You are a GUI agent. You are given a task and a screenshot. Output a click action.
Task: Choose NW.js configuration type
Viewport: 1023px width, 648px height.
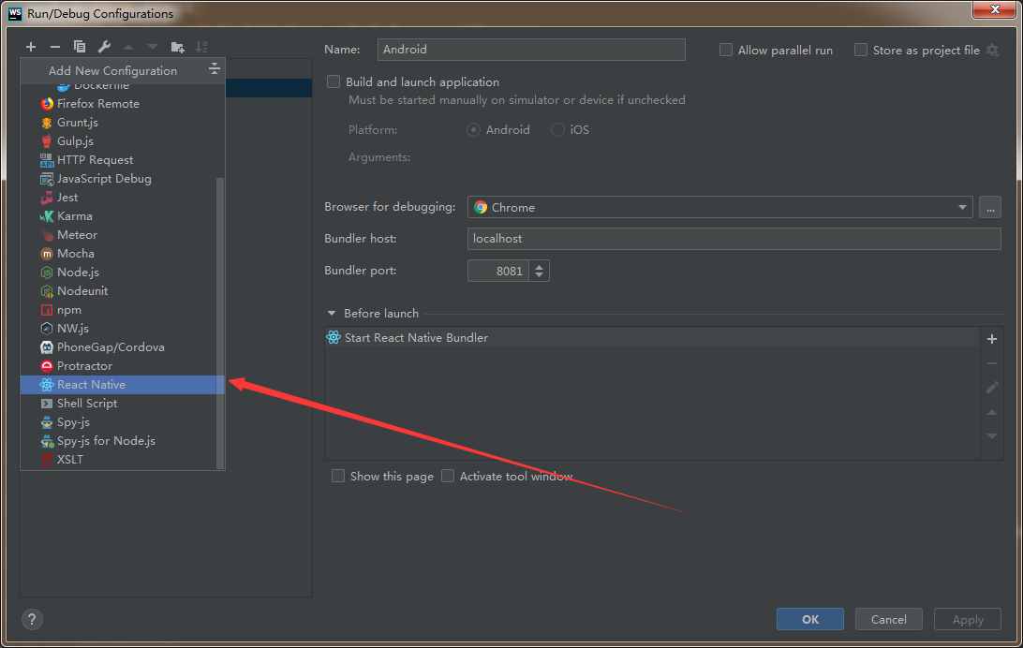coord(123,329)
